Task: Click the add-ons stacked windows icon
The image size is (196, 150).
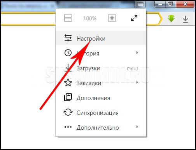Action: tap(68, 97)
